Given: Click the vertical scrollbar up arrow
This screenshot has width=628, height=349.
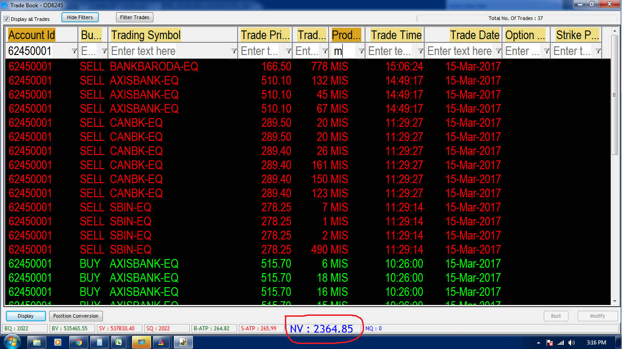Looking at the screenshot, I should (x=614, y=31).
